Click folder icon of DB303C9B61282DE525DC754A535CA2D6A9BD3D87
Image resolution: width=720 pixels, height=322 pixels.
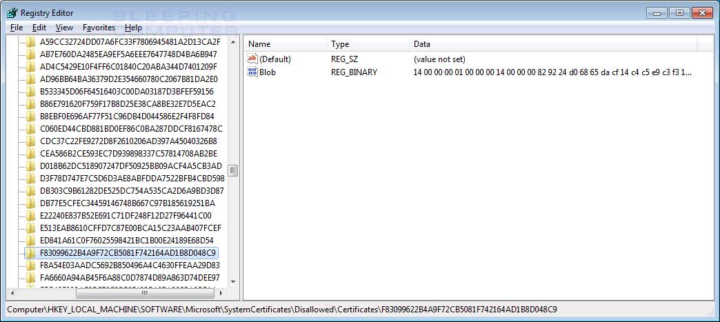pyautogui.click(x=31, y=190)
